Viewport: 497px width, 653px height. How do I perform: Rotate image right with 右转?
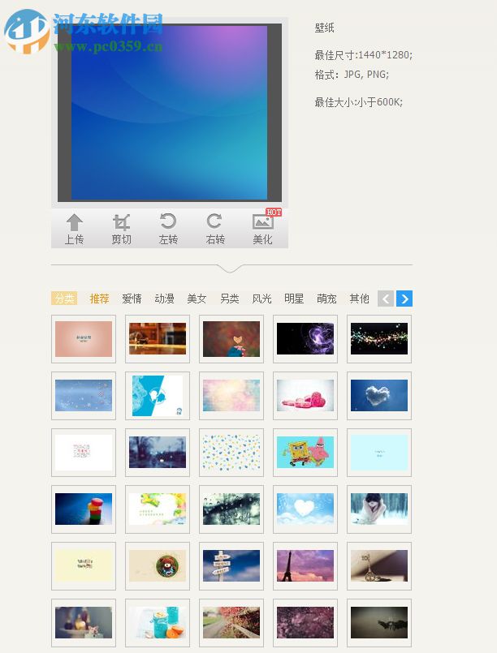pos(215,230)
